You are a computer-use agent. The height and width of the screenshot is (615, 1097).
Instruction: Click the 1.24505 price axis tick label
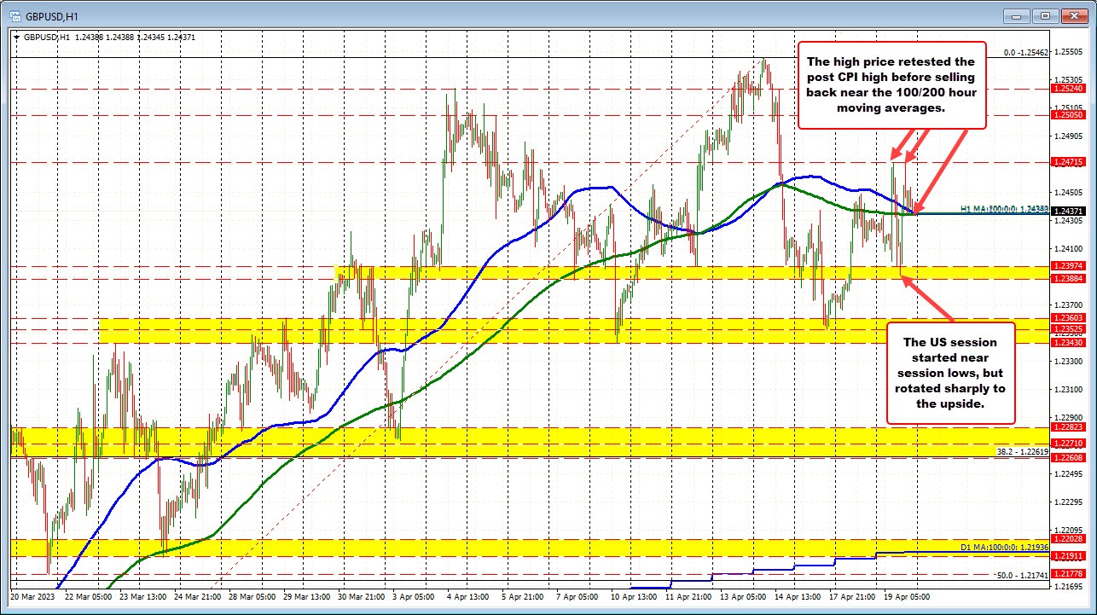pyautogui.click(x=1068, y=192)
